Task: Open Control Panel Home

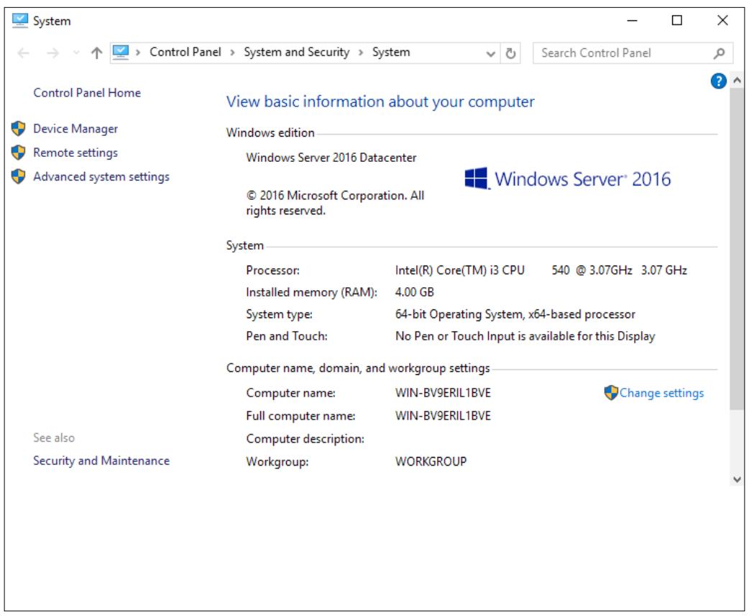Action: pos(87,93)
